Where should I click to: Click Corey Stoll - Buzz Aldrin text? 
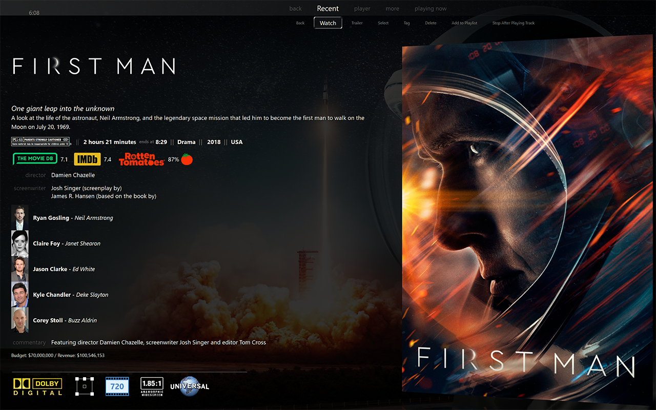(65, 320)
